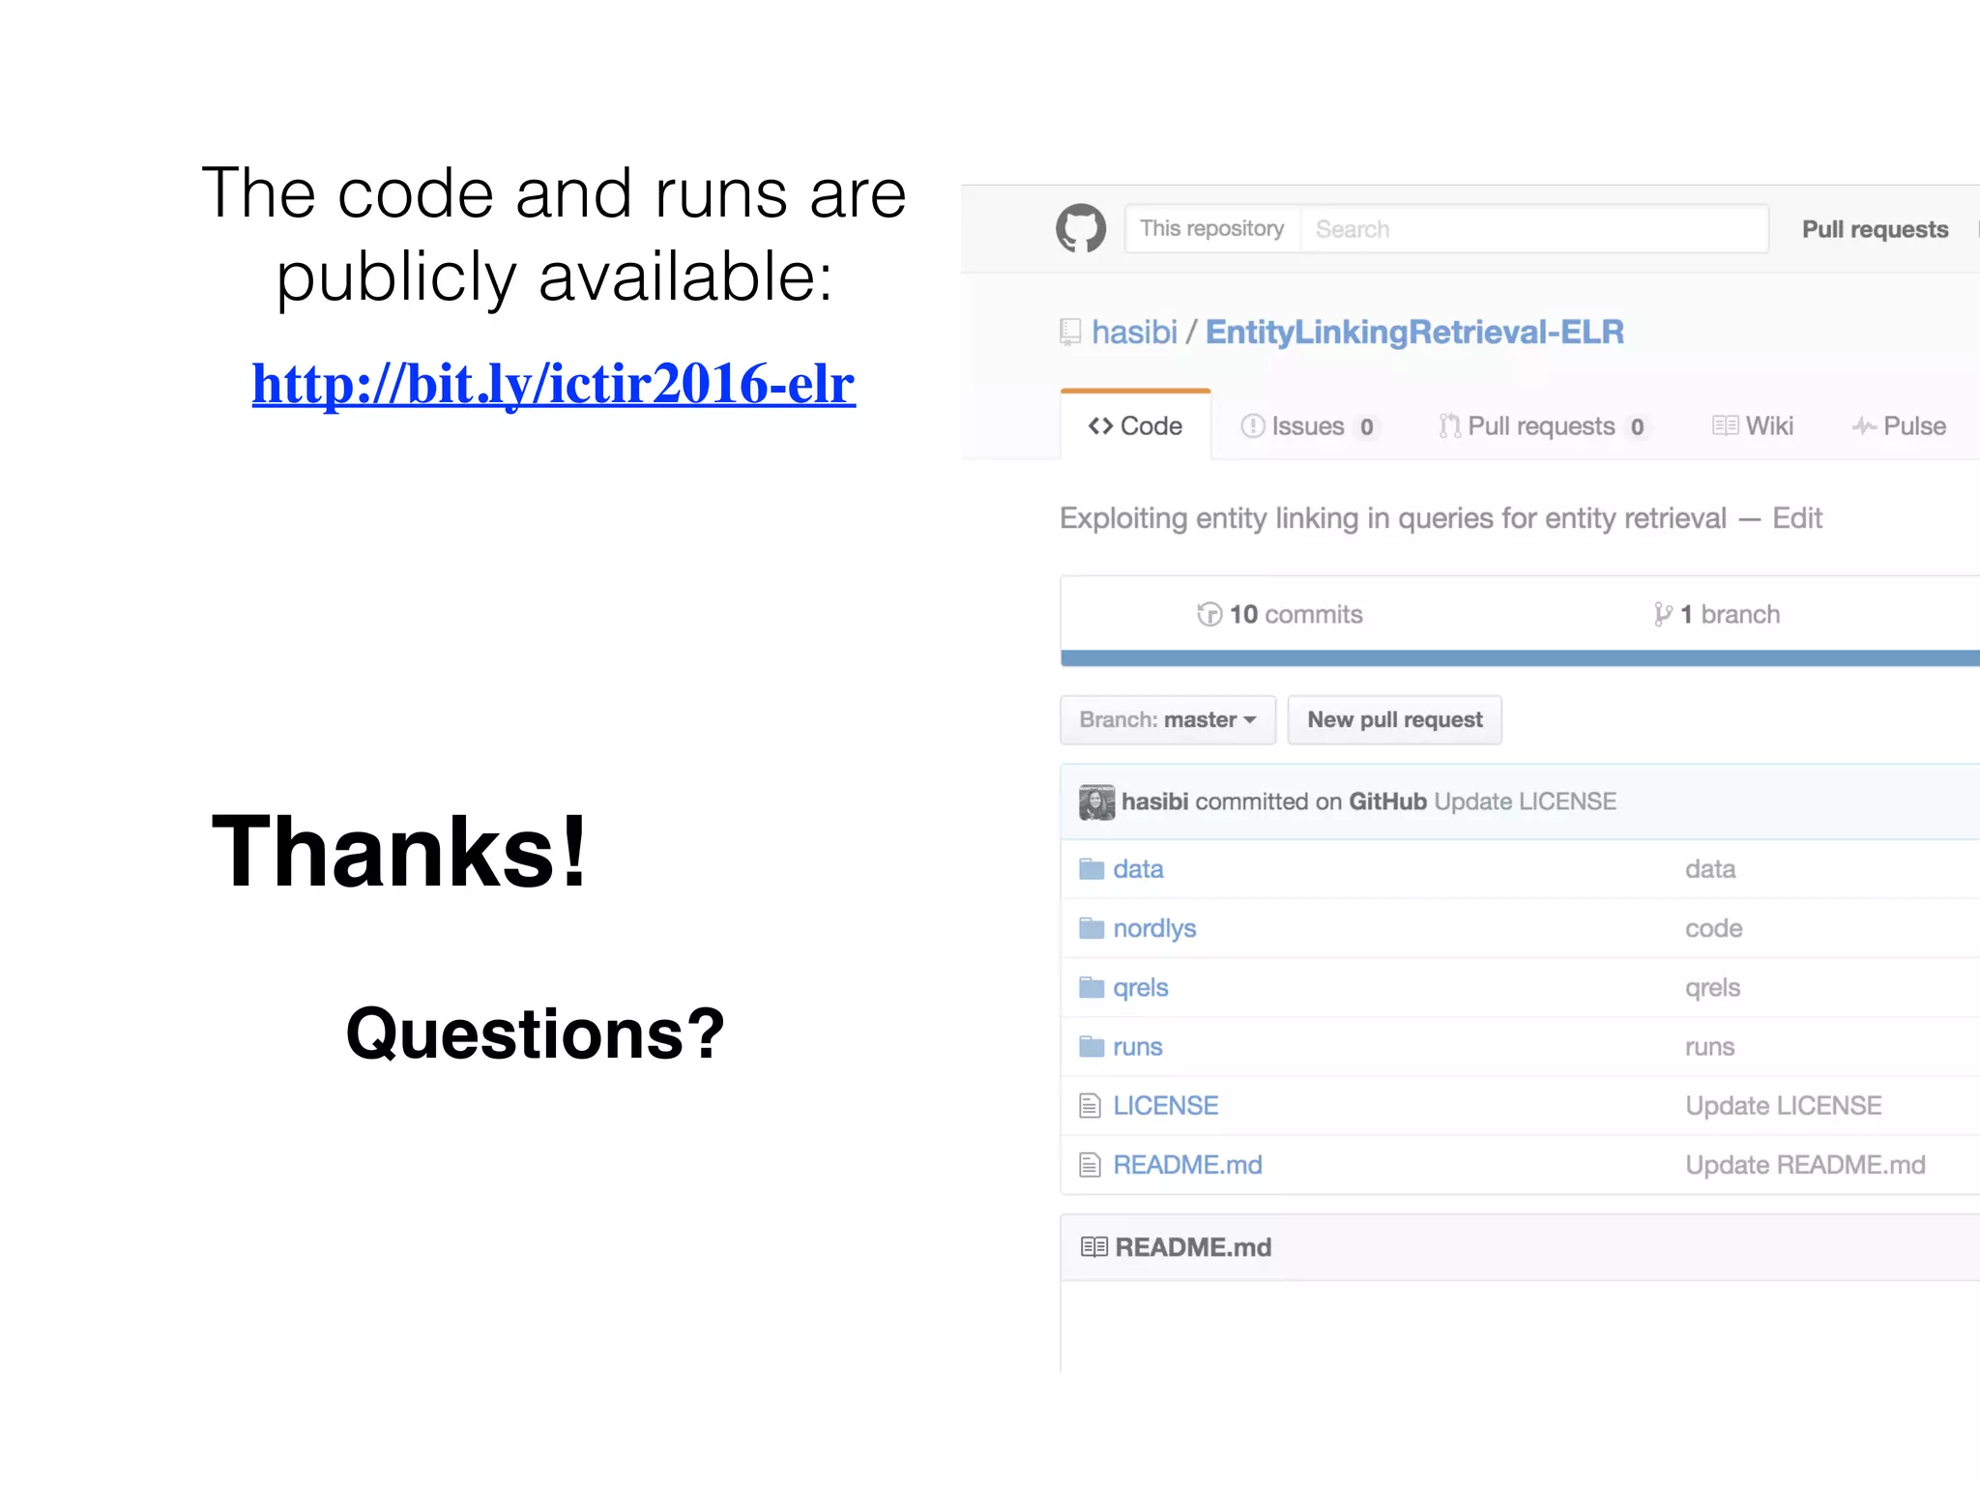Click the This repository search scope
This screenshot has height=1485, width=1980.
(x=1212, y=229)
